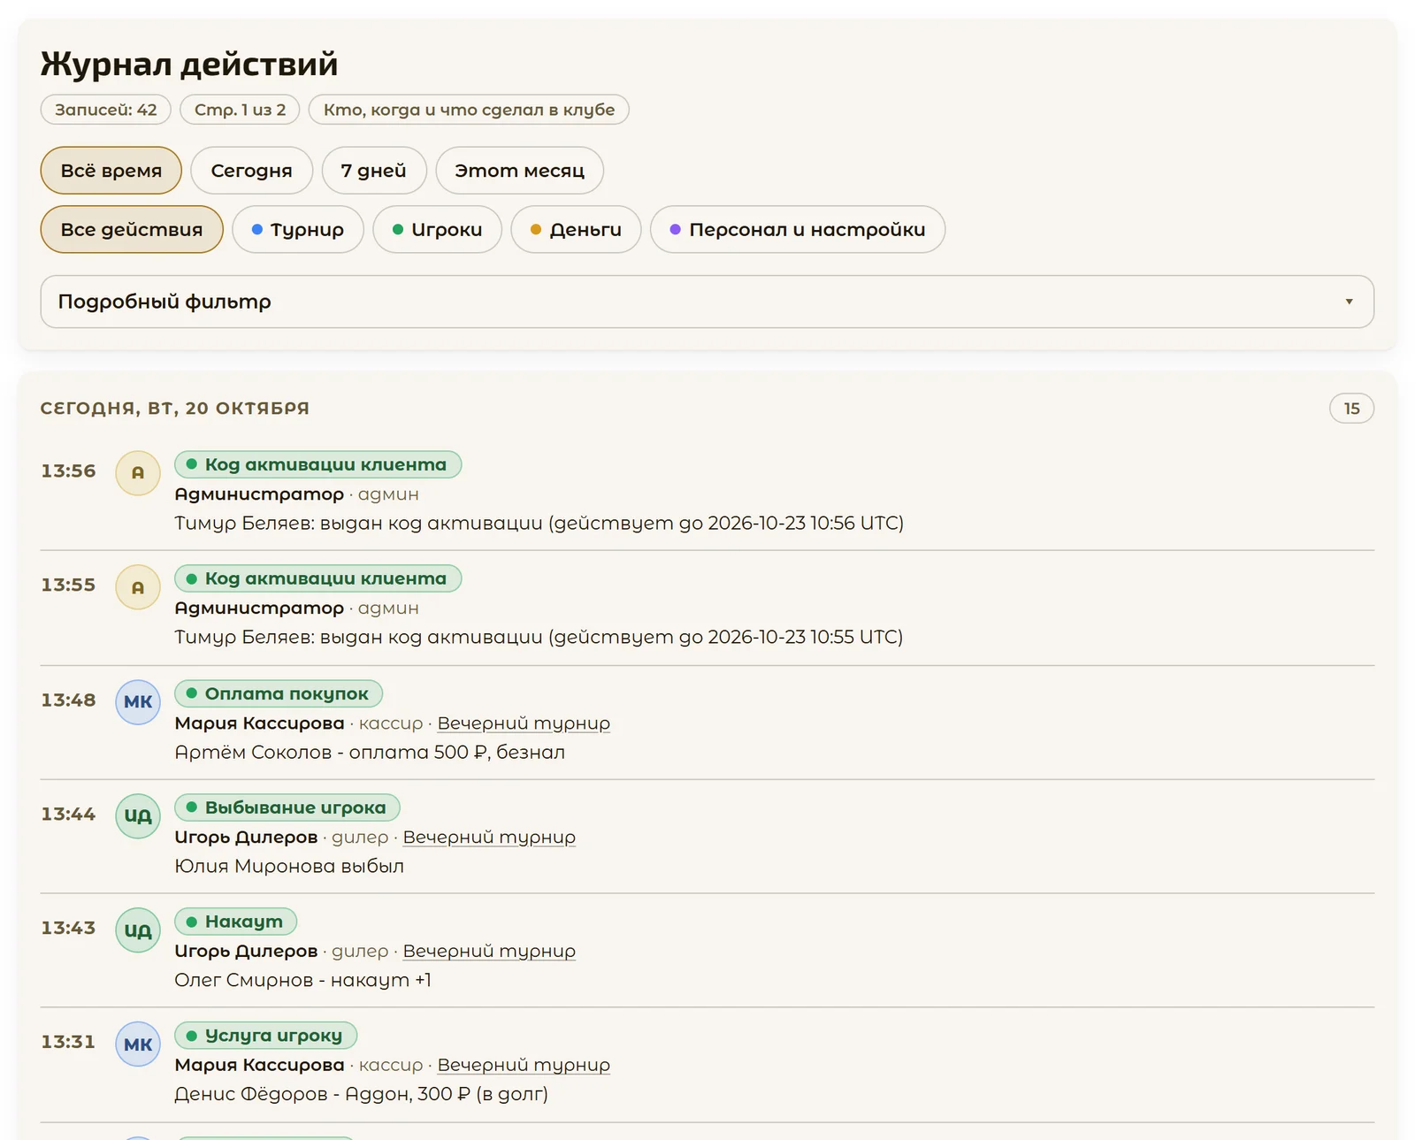Click the "МК" avatar in the 13:31 entry

coord(138,1044)
